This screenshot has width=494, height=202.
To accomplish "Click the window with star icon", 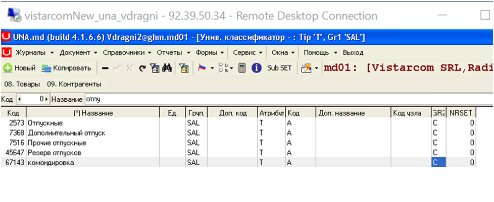I will click(x=306, y=68).
